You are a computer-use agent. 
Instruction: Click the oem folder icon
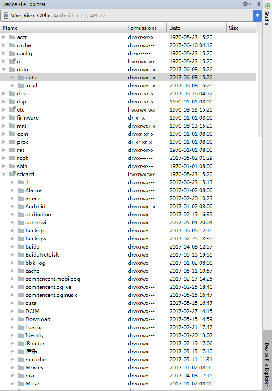12,134
